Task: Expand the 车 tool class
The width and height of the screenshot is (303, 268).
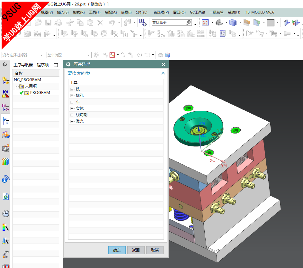Action: click(x=72, y=102)
